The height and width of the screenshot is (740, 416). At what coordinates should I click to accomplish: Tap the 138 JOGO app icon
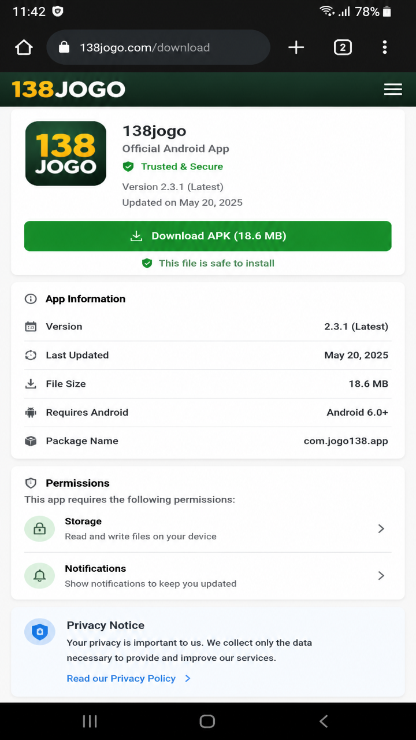(66, 153)
